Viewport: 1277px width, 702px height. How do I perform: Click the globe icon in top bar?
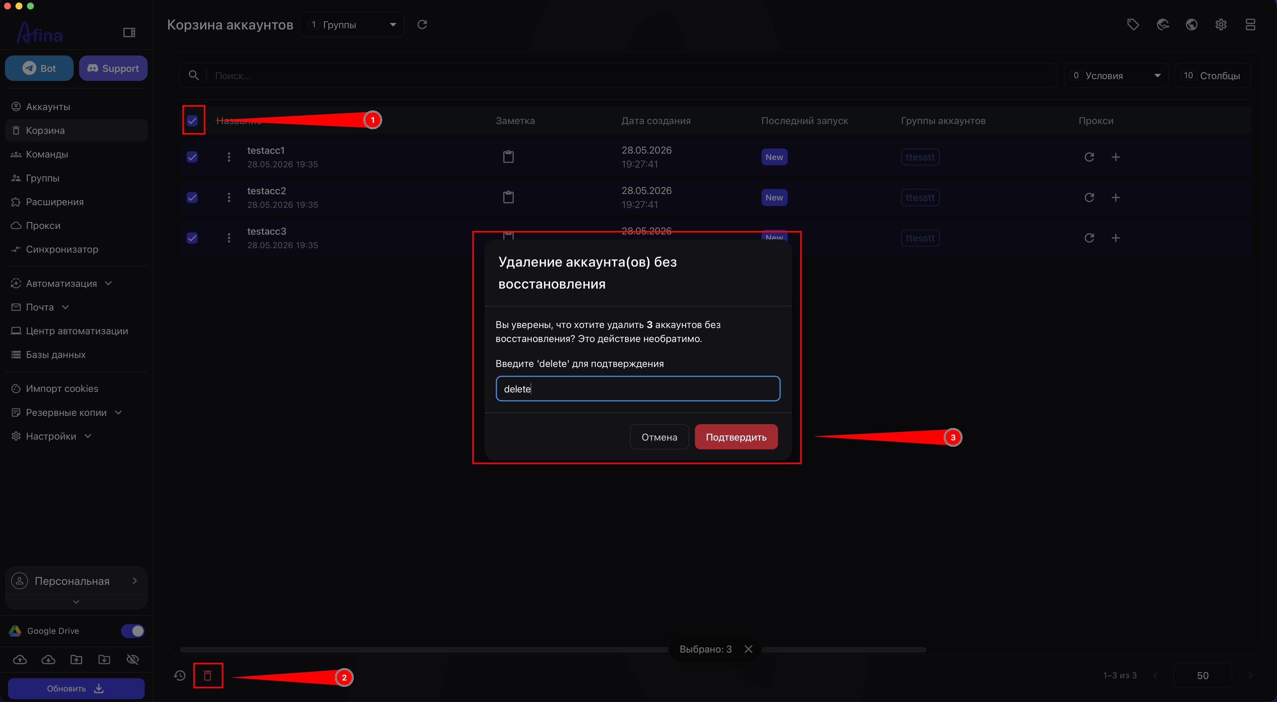1192,24
